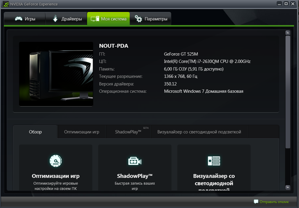Click the monitor icon on Моя система tab
299x208 pixels.
95,19
